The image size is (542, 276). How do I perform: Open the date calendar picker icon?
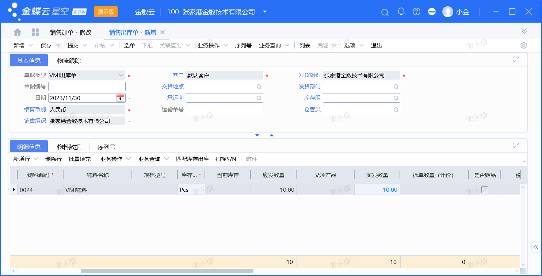pos(120,98)
